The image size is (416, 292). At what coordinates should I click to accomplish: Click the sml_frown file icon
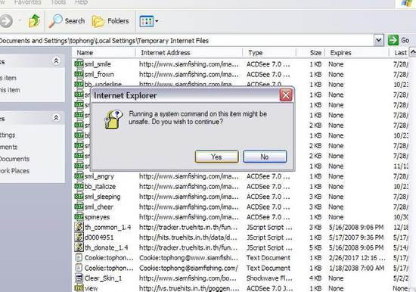coord(79,74)
